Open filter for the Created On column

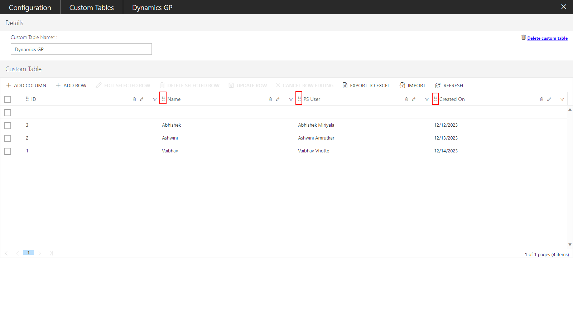click(562, 99)
